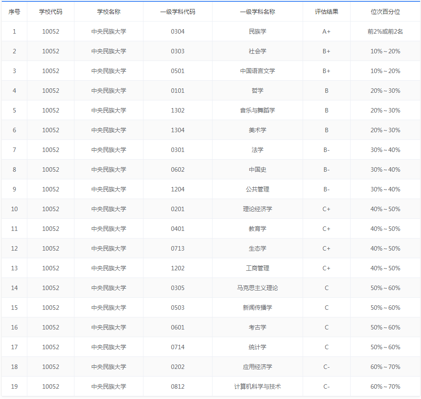The width and height of the screenshot is (421, 399).
Task: Click the B+ result for 社会学
Action: pos(326,51)
